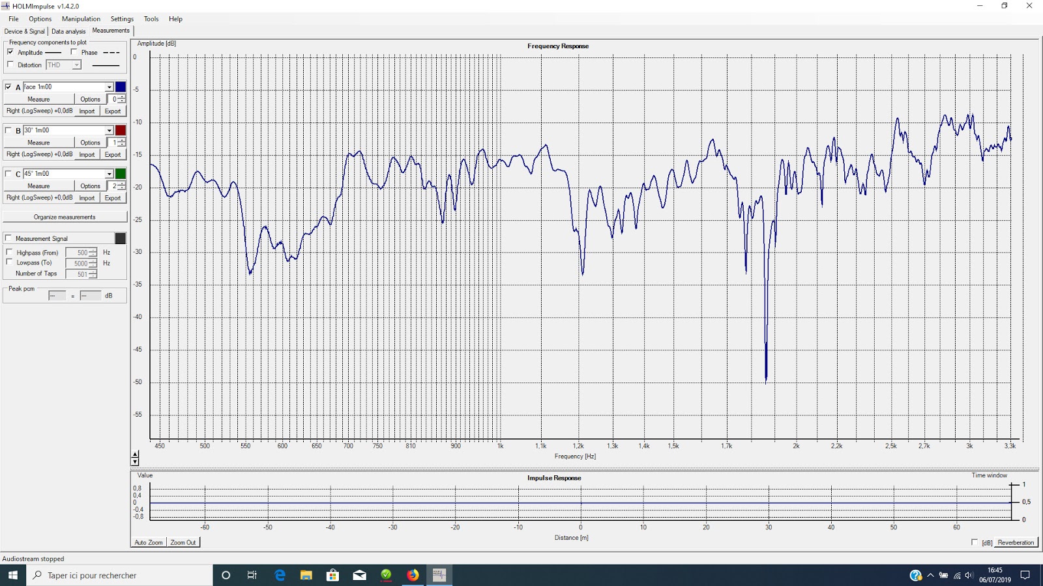Click the Measurement Signal dark color swatch
The height and width of the screenshot is (586, 1043).
[121, 238]
